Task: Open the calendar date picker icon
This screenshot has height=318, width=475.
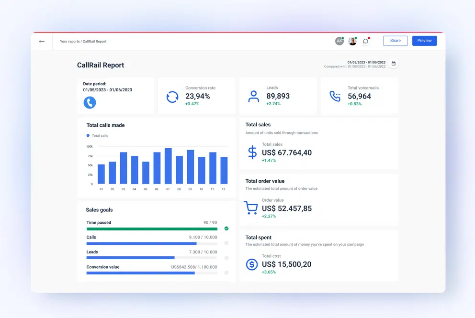Action: 393,64
